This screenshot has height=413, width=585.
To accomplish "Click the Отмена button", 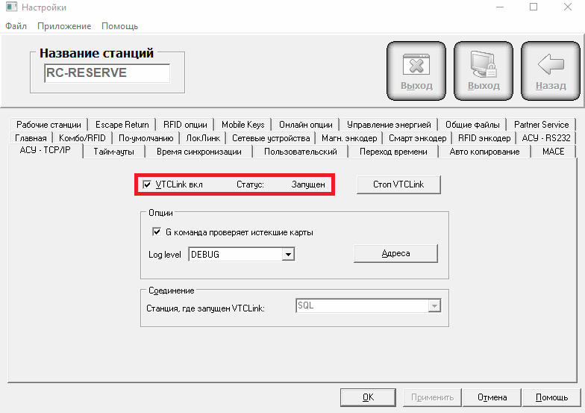I will point(492,397).
